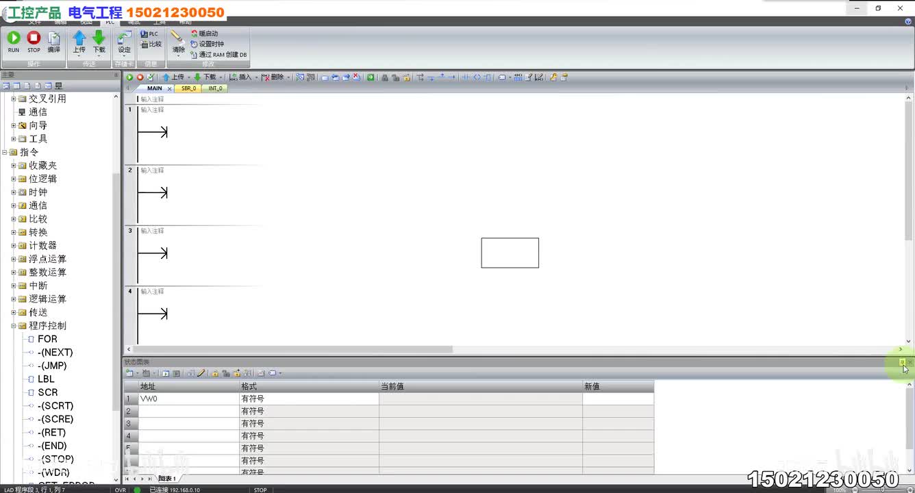The image size is (915, 493).
Task: Click the 新值 cell in the VW0 row
Action: [618, 399]
